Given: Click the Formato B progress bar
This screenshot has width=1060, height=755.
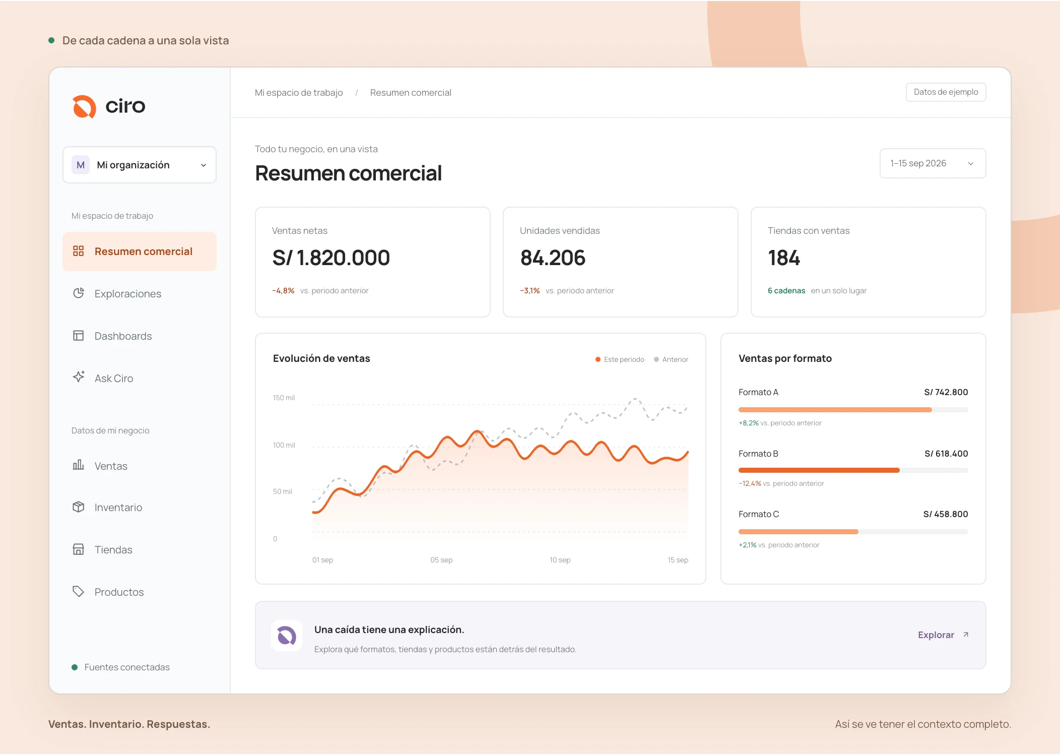Looking at the screenshot, I should pos(853,470).
